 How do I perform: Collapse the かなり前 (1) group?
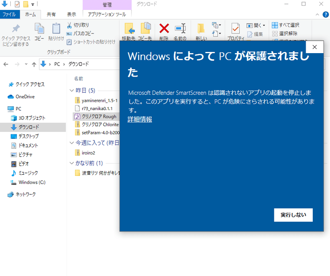click(x=71, y=163)
